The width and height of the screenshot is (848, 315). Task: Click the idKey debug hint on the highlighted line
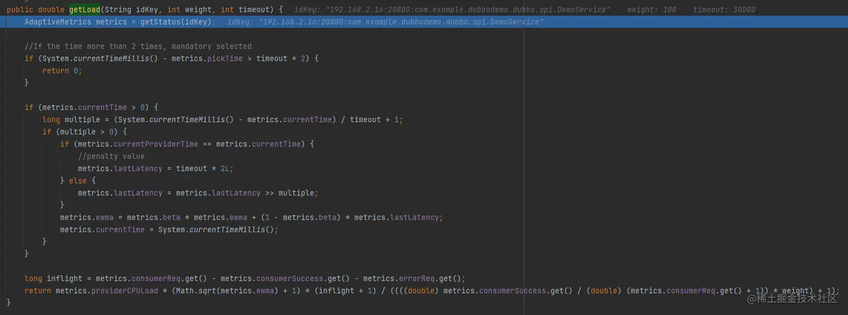pos(385,22)
